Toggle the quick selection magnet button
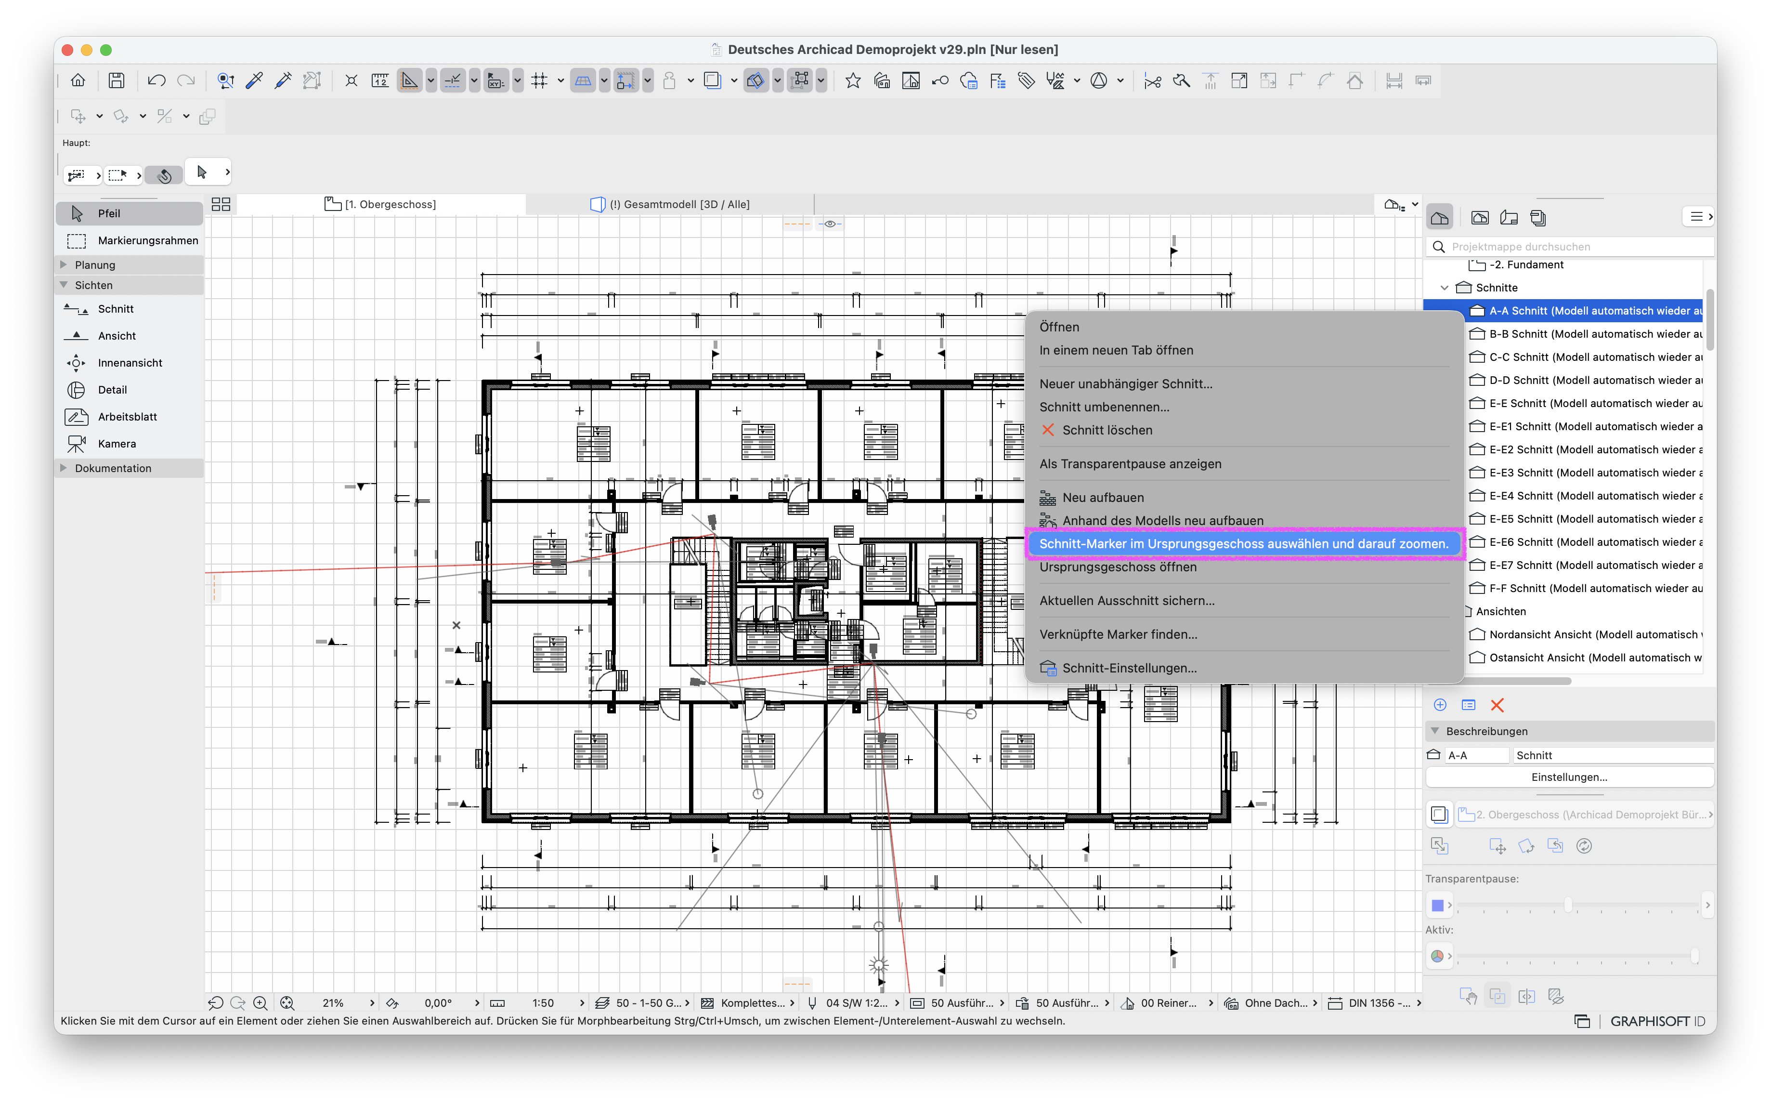 click(164, 175)
